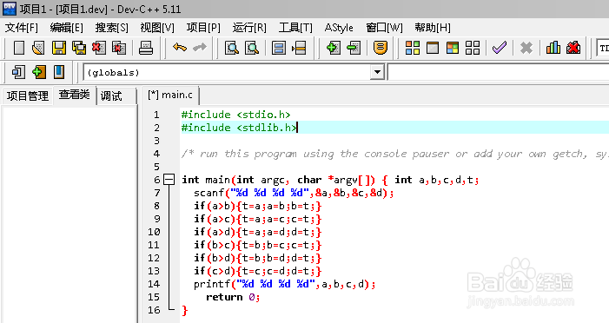
Task: Click the empty class browser panel
Action: [x=70, y=214]
